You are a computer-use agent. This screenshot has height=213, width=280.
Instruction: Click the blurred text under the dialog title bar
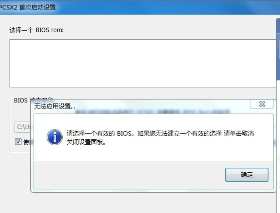(152, 112)
